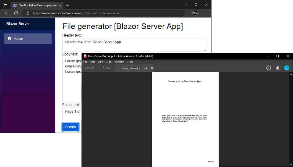Open new browser tab with plus
The image size is (293, 167).
[x=67, y=5]
